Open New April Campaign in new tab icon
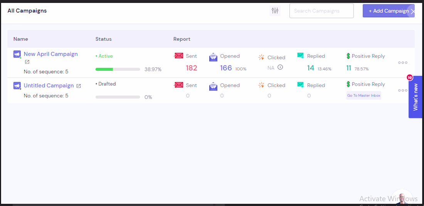Image resolution: width=424 pixels, height=206 pixels. click(x=27, y=62)
